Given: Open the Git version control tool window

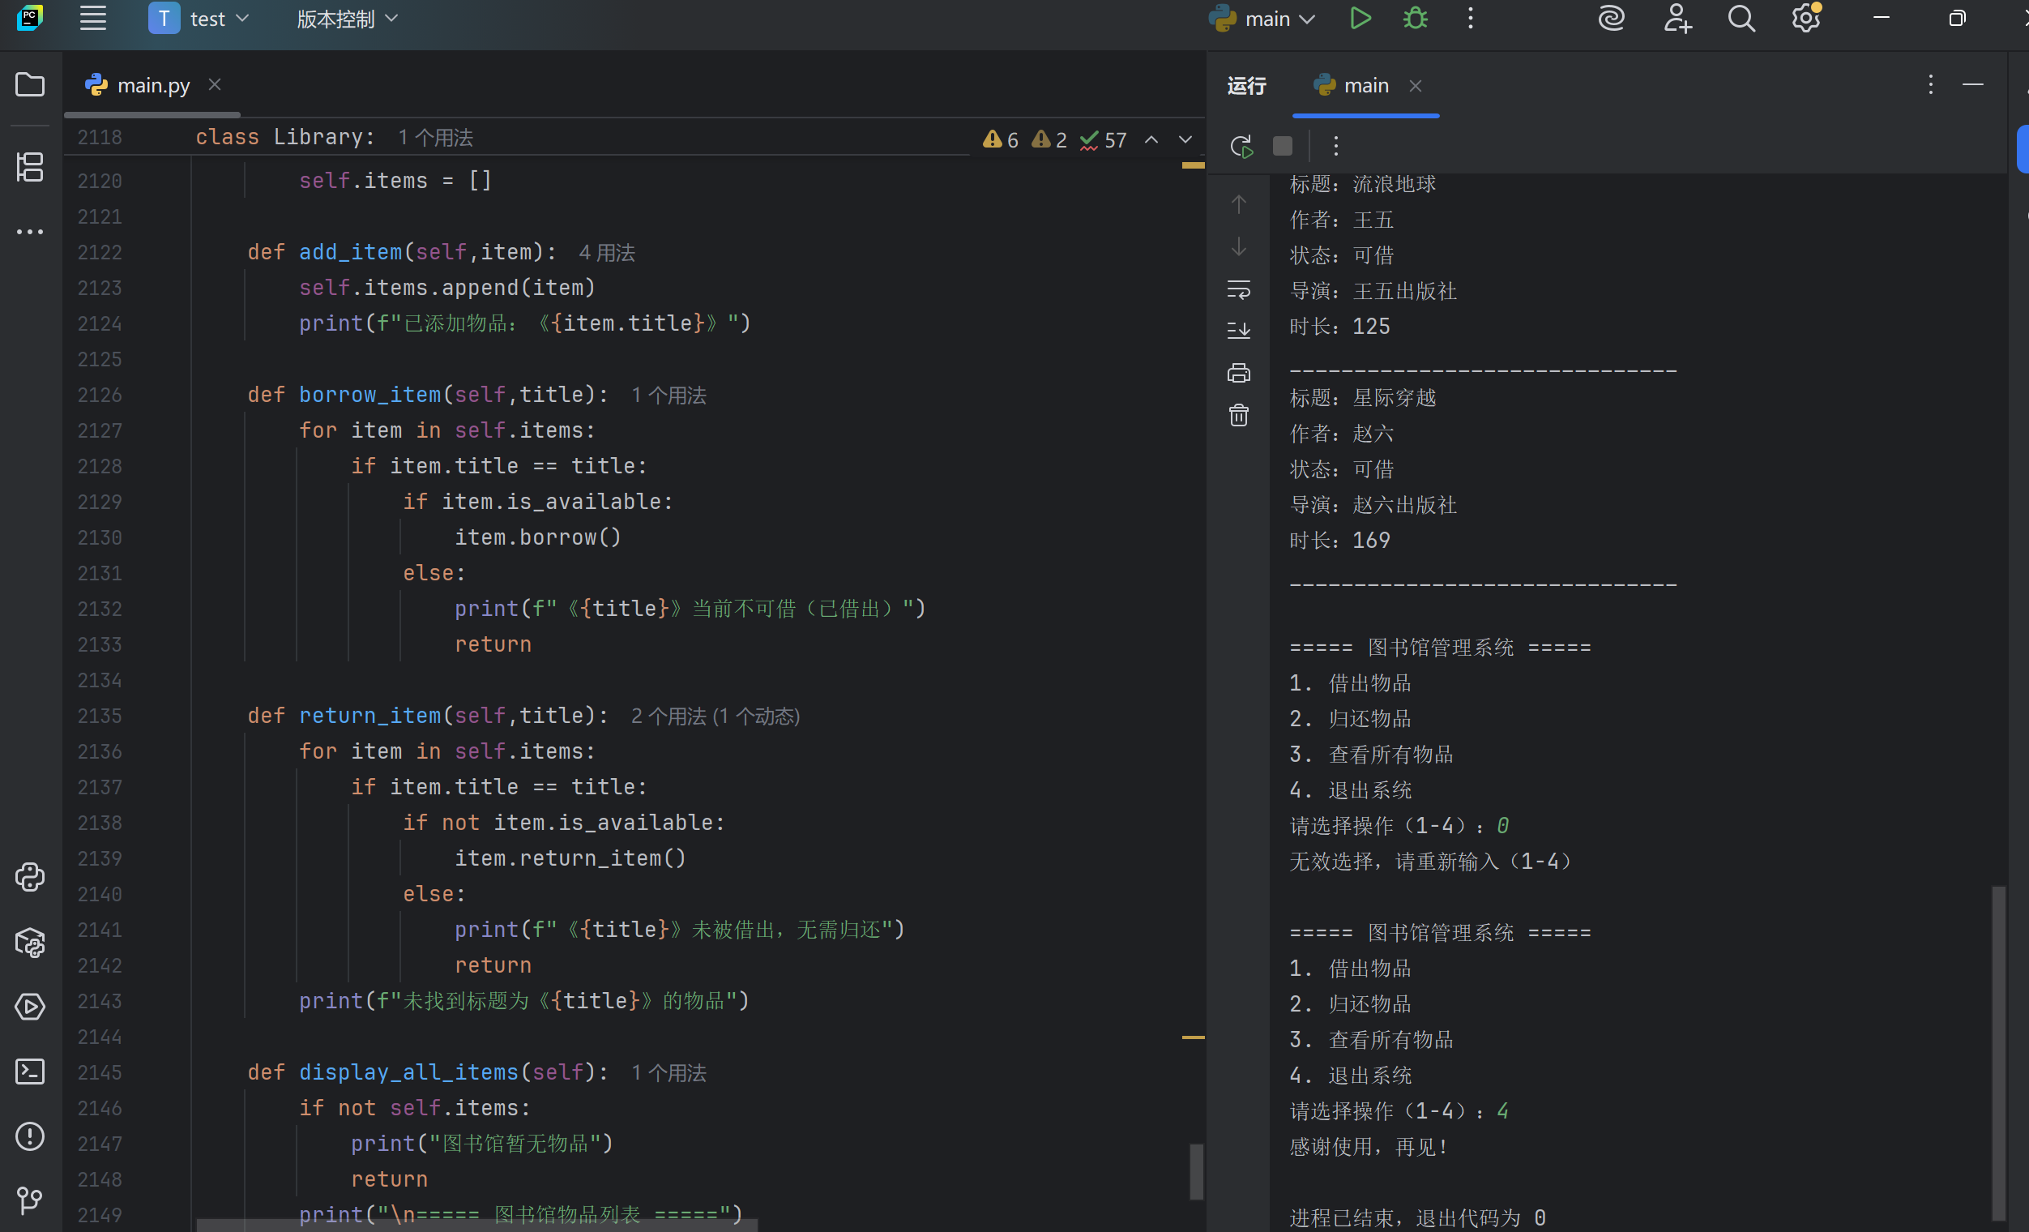Looking at the screenshot, I should [31, 1200].
